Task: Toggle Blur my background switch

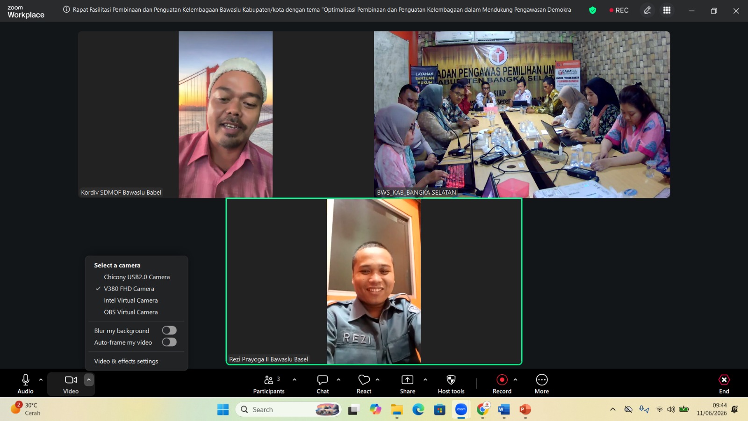Action: point(169,331)
